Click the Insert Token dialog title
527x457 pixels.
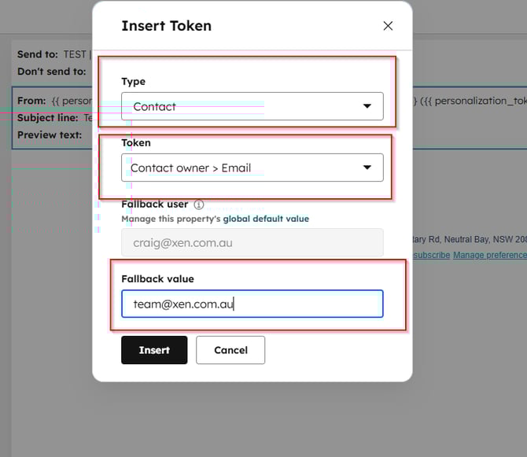[x=166, y=25]
